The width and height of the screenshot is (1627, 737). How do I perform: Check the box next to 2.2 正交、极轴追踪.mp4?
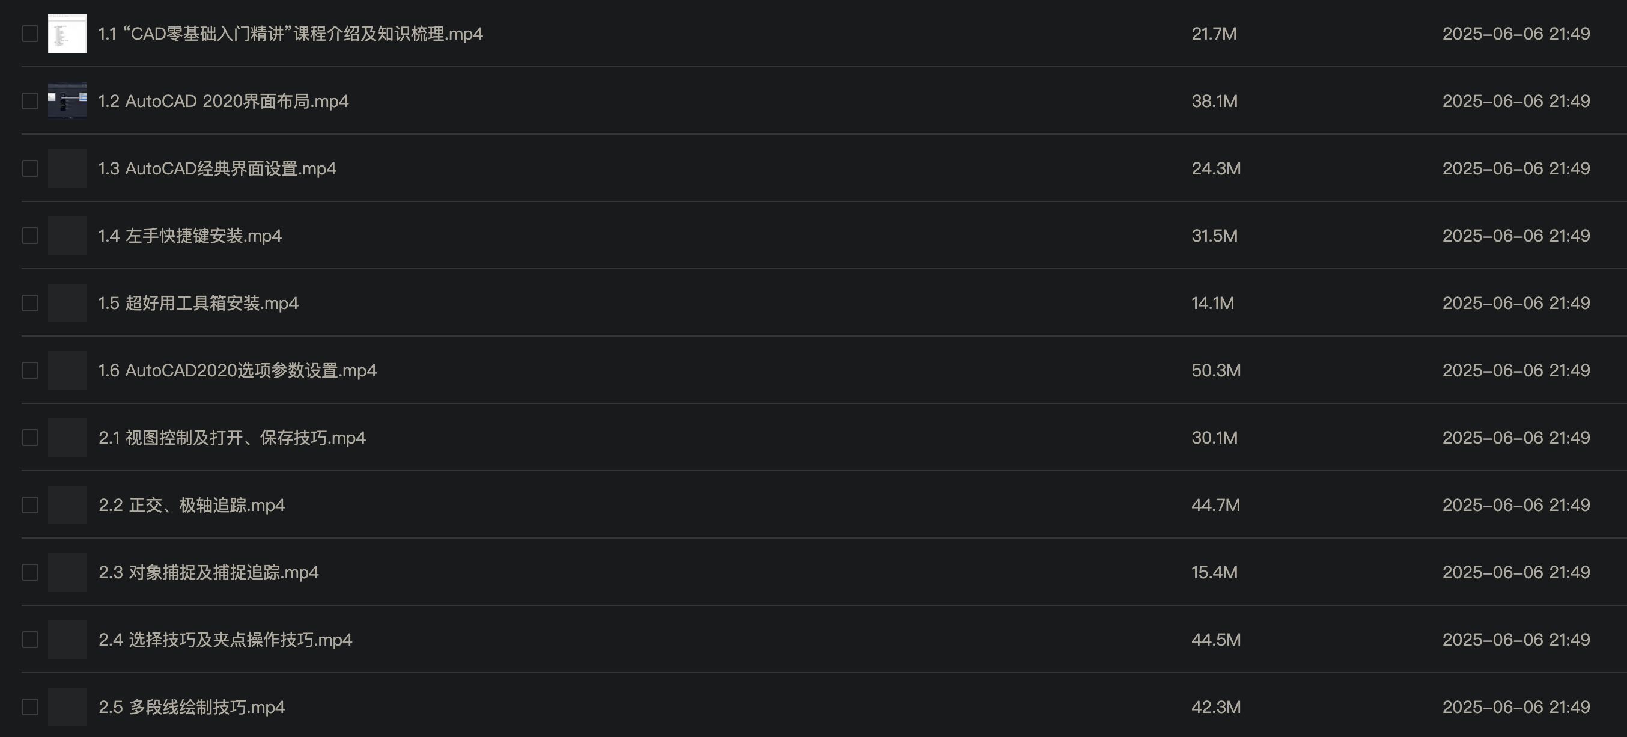click(29, 505)
